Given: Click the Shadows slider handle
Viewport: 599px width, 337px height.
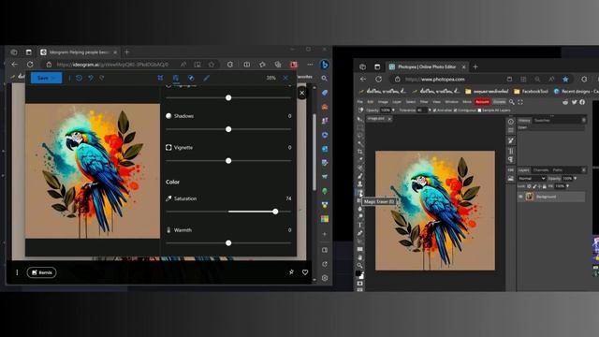Looking at the screenshot, I should coord(228,129).
